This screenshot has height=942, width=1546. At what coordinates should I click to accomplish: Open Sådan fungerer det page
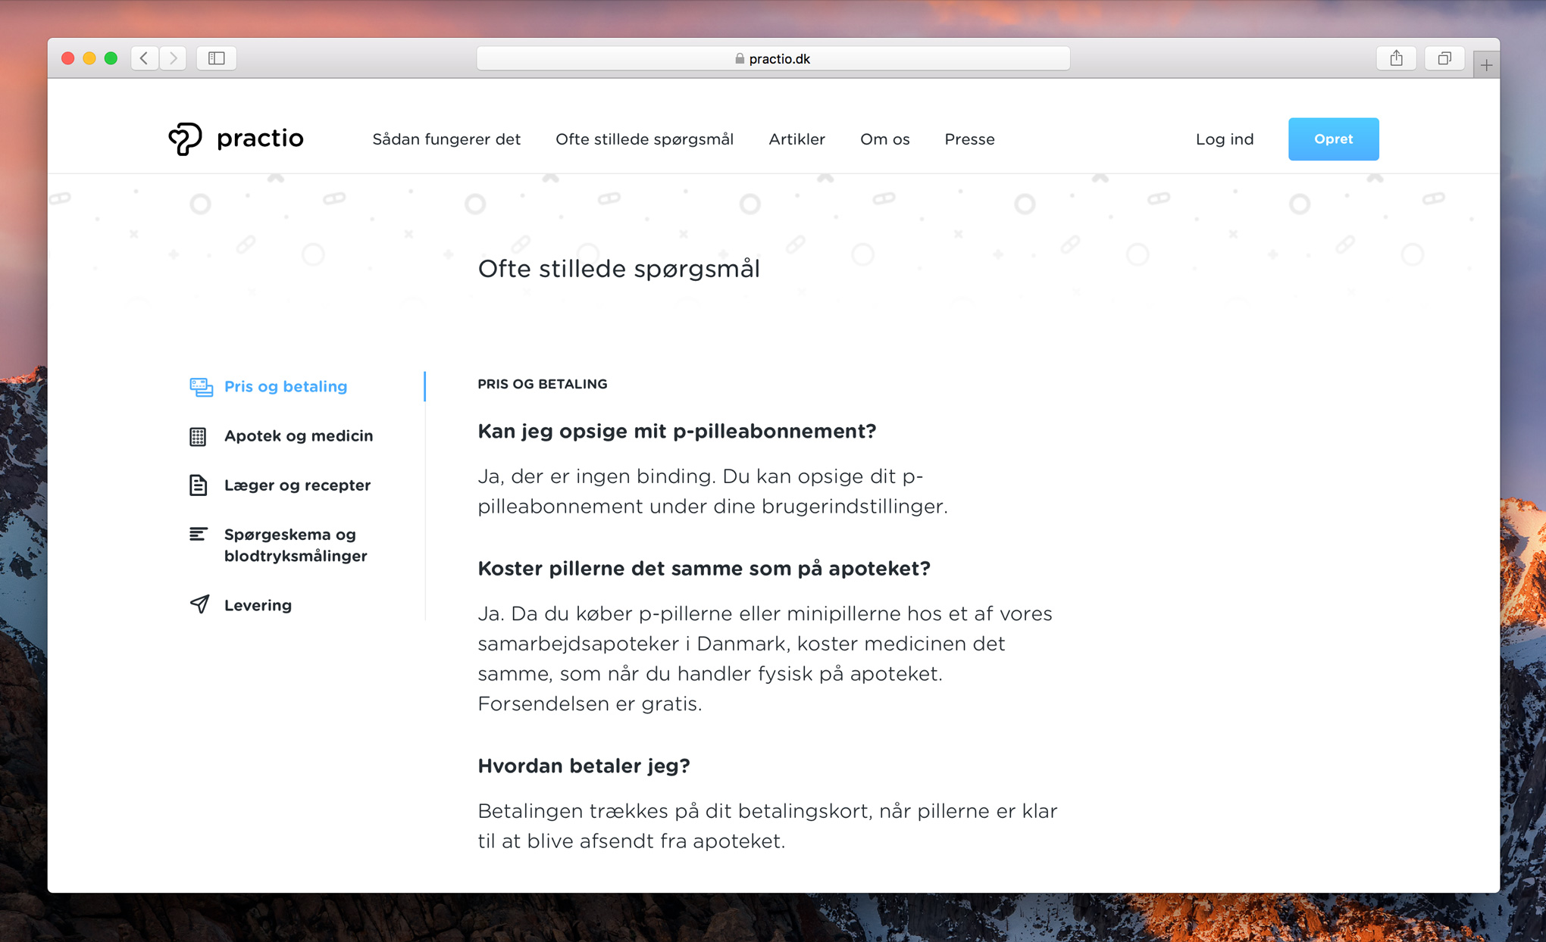(446, 139)
